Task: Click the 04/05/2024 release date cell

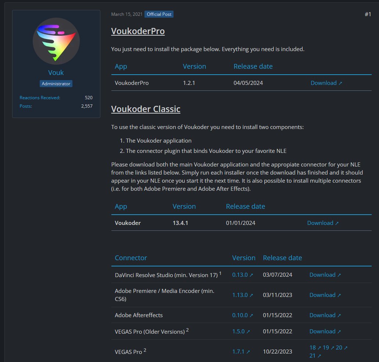Action: pos(248,83)
